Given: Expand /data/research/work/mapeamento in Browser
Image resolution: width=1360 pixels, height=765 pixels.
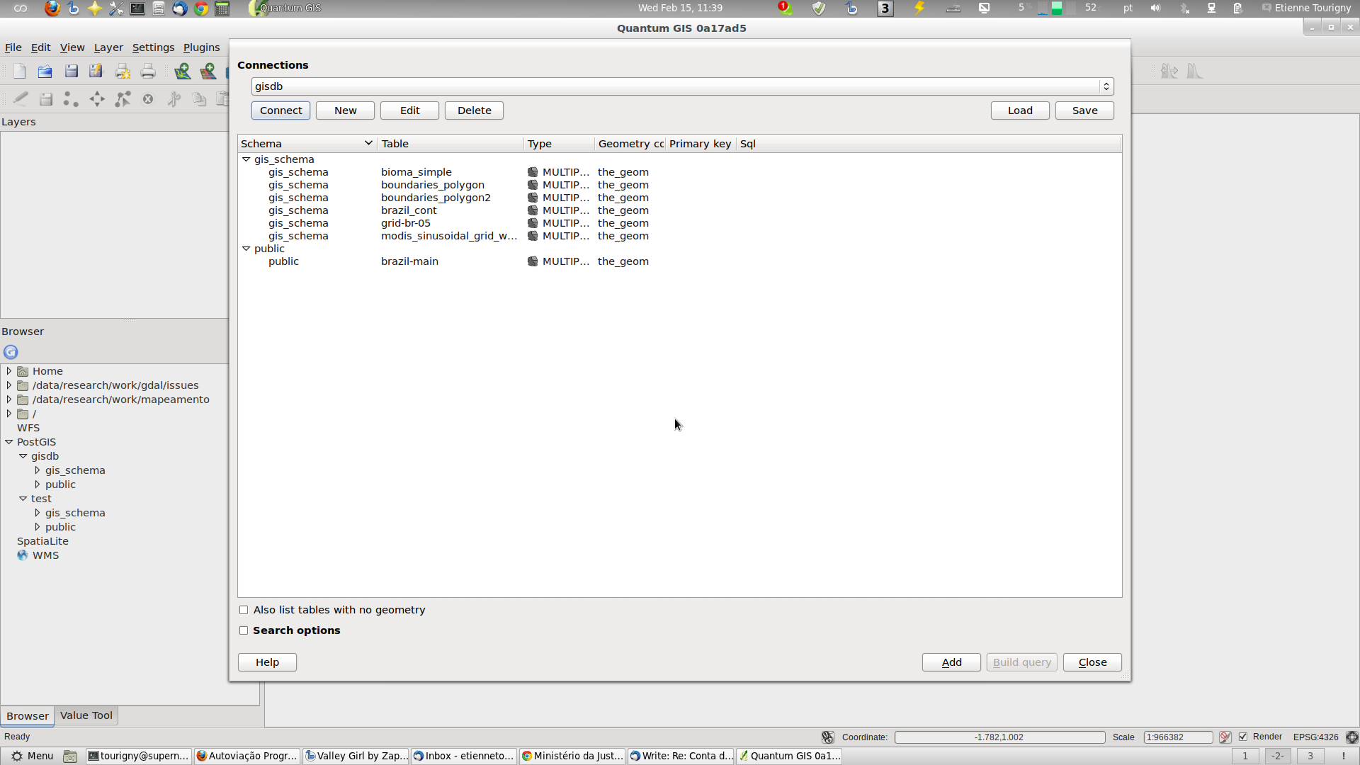Looking at the screenshot, I should click(x=9, y=399).
